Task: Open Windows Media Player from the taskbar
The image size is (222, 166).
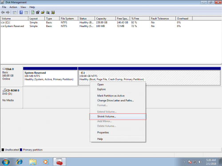Action: point(46,162)
